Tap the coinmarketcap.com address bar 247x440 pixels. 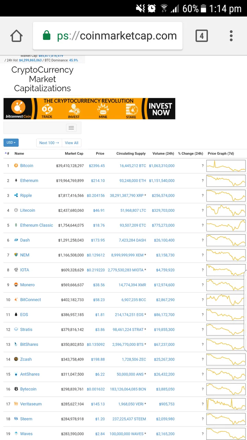coord(108,36)
